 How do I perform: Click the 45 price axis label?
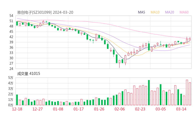11,32
